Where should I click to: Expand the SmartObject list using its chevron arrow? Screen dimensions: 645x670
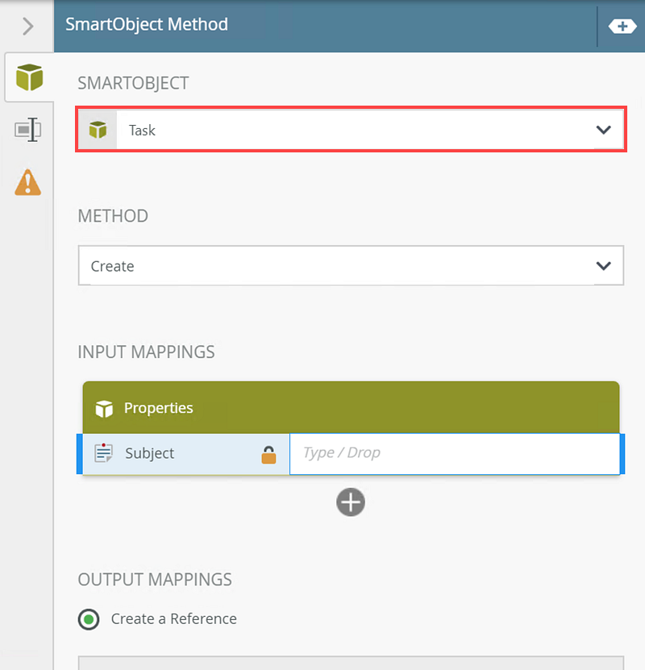[x=603, y=130]
